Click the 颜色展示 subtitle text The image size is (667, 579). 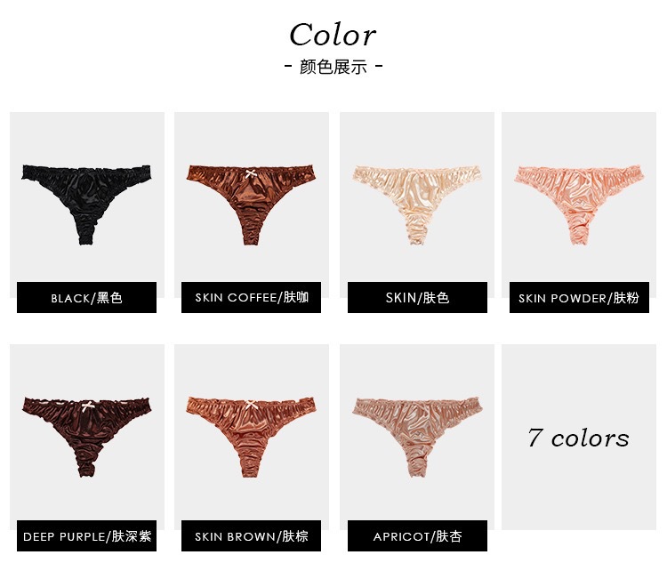point(333,67)
